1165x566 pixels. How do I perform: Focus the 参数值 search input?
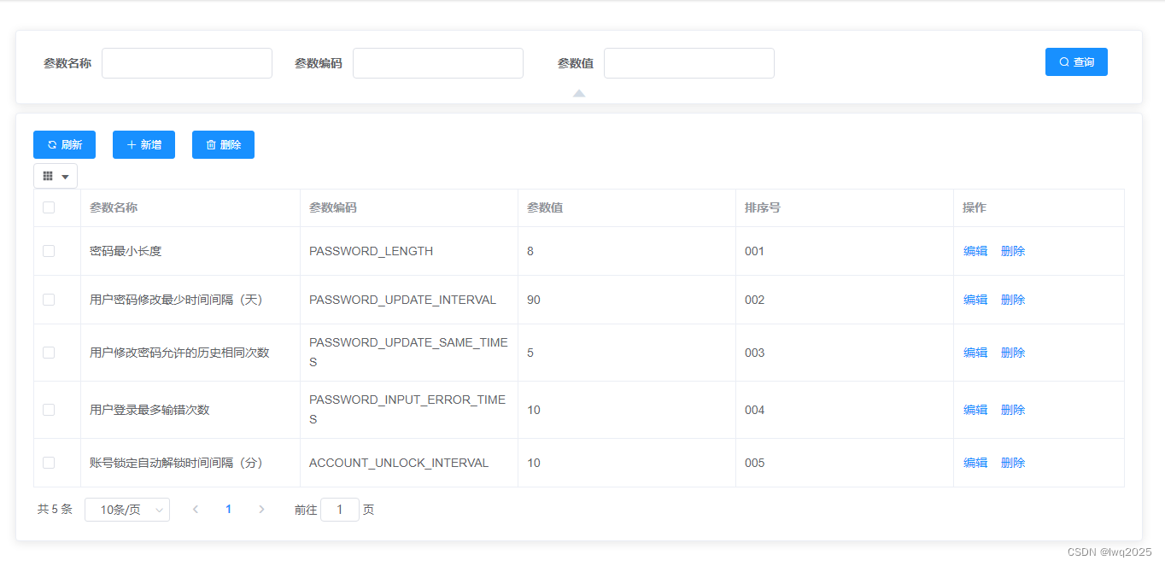pos(689,63)
